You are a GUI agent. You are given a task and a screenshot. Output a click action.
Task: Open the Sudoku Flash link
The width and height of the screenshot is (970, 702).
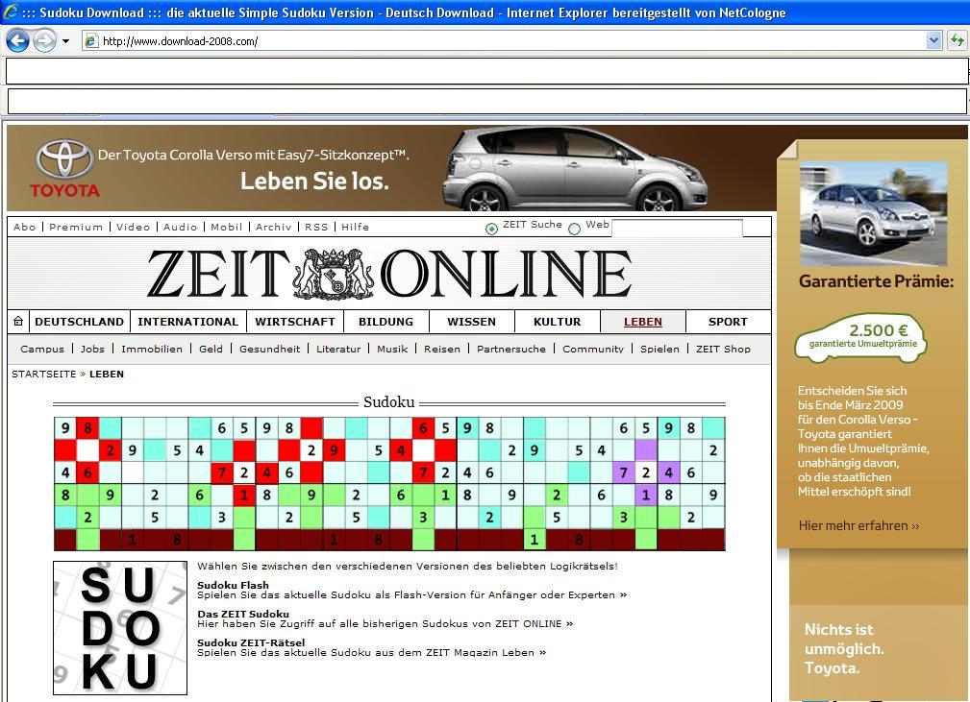[233, 585]
